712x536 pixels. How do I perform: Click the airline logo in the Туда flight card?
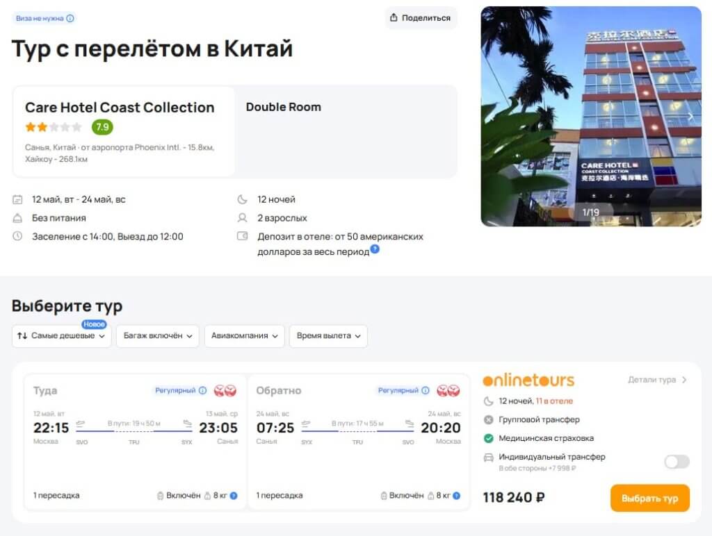click(225, 390)
